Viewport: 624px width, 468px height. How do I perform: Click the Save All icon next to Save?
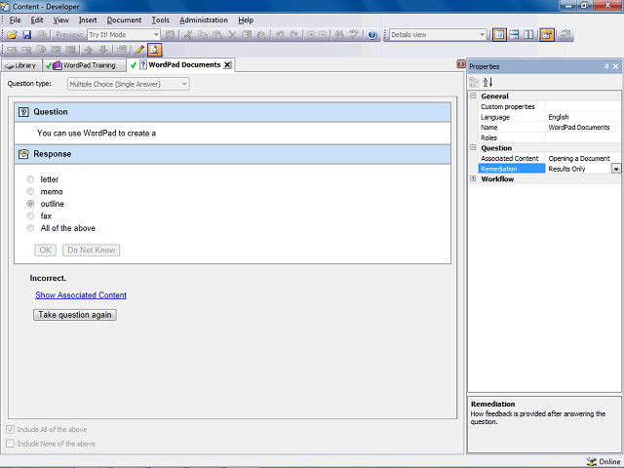pyautogui.click(x=41, y=35)
